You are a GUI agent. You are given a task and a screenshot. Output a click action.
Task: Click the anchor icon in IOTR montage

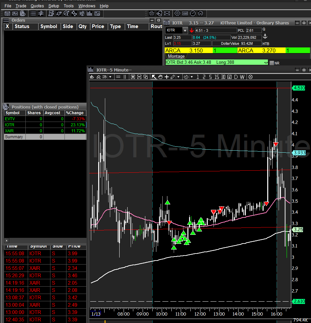[x=265, y=36]
